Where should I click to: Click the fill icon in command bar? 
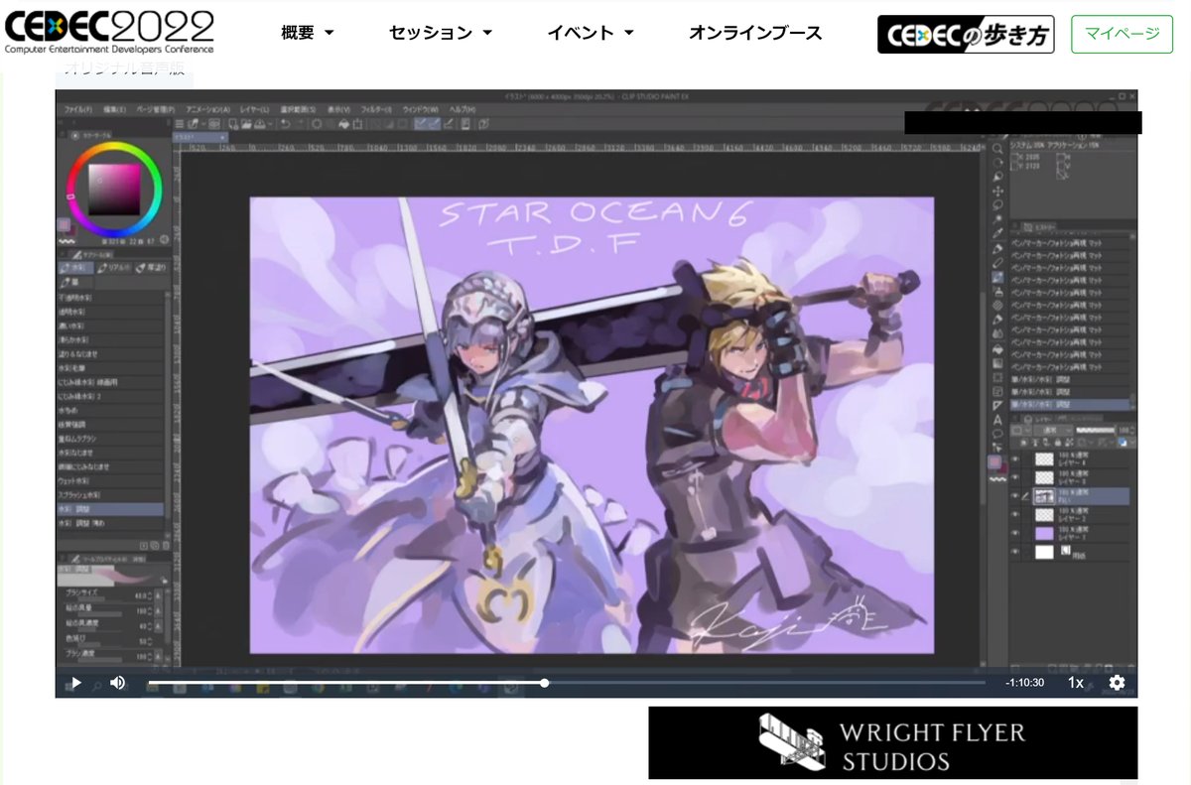344,124
